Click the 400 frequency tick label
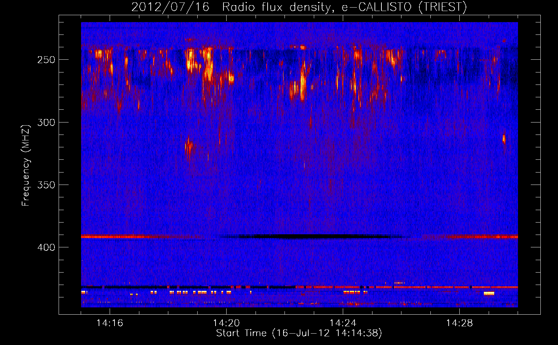Viewport: 558px width, 345px height. pyautogui.click(x=46, y=247)
